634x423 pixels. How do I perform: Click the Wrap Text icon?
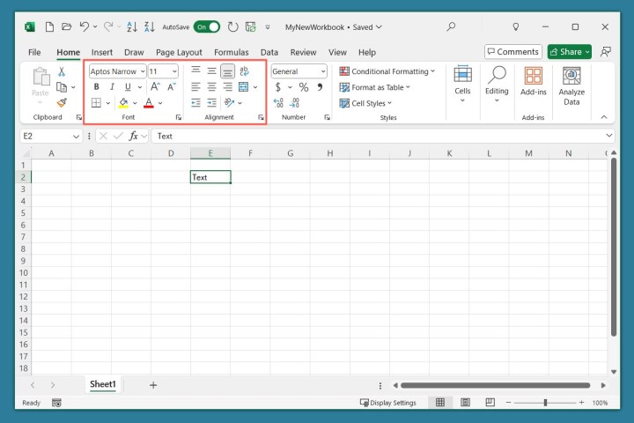tap(244, 71)
